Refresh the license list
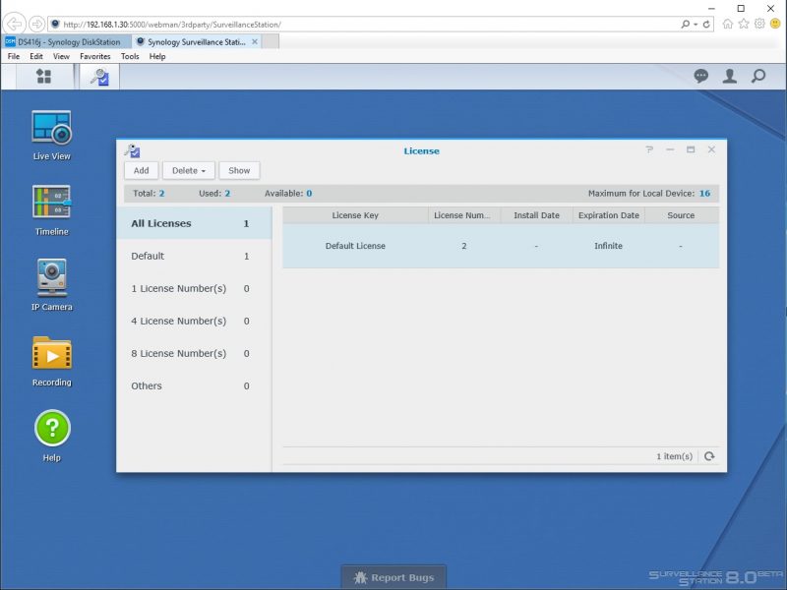This screenshot has height=590, width=787. tap(709, 456)
